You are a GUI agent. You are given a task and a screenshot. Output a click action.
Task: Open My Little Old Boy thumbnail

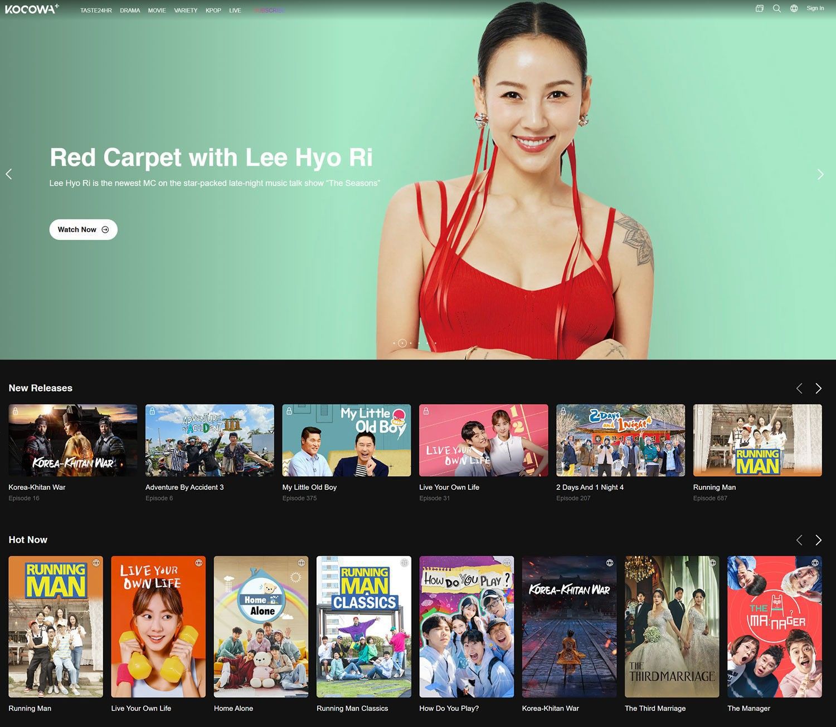click(x=347, y=440)
